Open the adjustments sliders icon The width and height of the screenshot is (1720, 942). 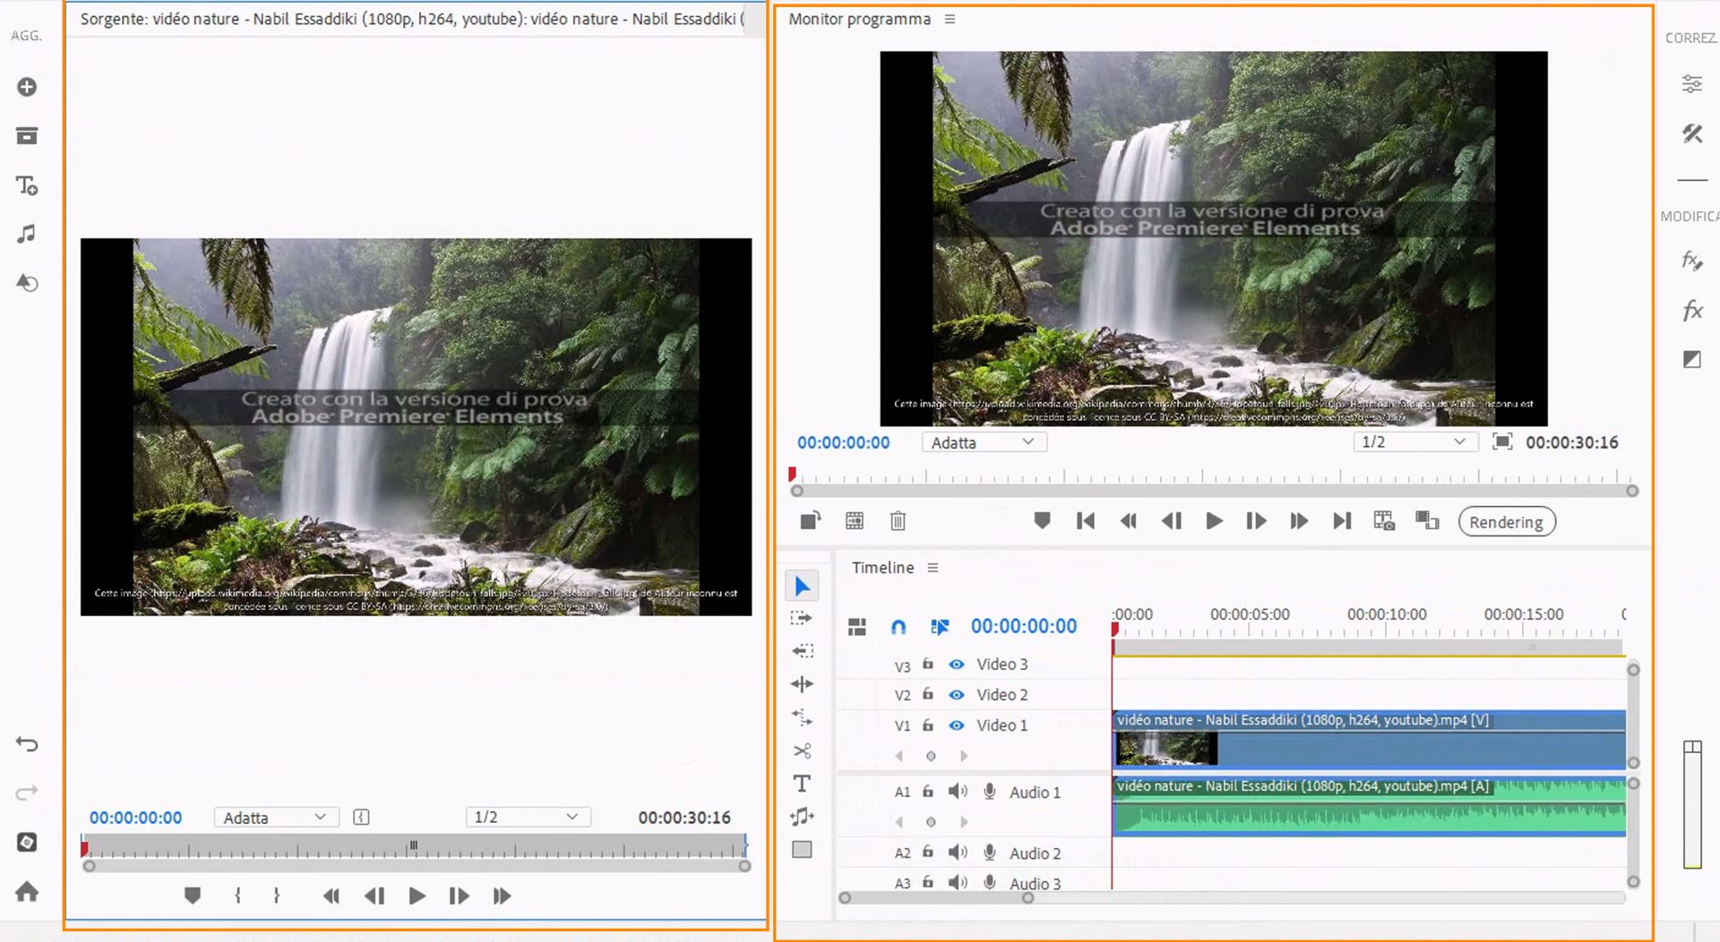[1691, 84]
